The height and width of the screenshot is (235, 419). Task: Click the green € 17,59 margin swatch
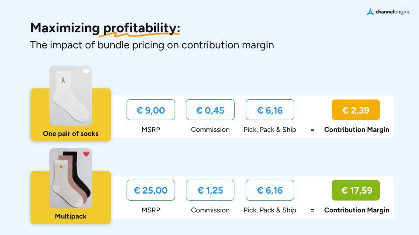pos(356,190)
